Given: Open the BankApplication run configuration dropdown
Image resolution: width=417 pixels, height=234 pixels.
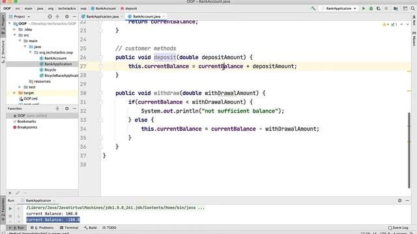Looking at the screenshot, I should [339, 8].
